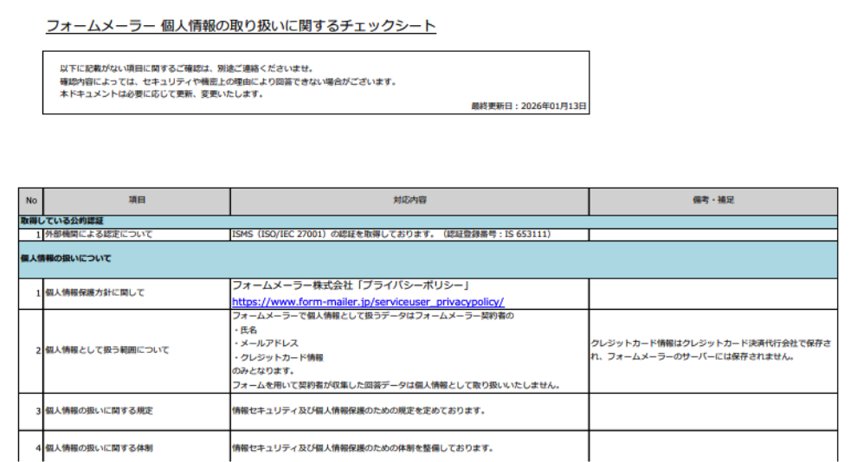Image resolution: width=857 pixels, height=462 pixels.
Task: Select cell 個人情報保護方針に関して
Action: point(137,293)
